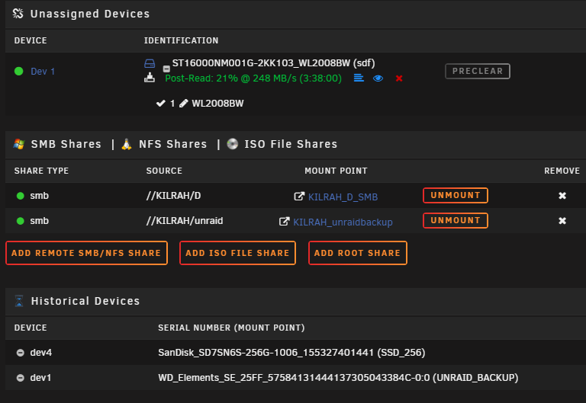Image resolution: width=586 pixels, height=403 pixels.
Task: Toggle the preclear preview eye icon
Action: (378, 78)
